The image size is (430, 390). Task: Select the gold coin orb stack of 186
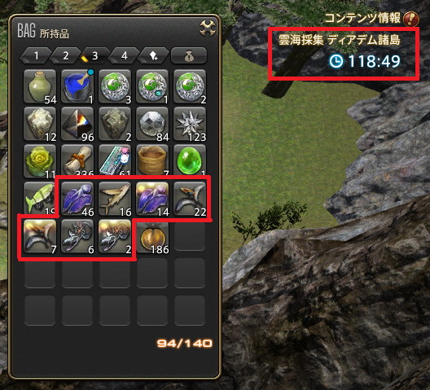coord(152,236)
